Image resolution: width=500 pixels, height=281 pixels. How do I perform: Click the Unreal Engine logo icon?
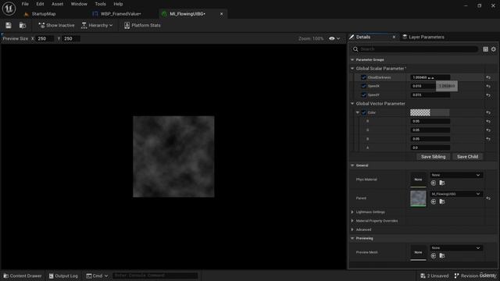pyautogui.click(x=9, y=9)
